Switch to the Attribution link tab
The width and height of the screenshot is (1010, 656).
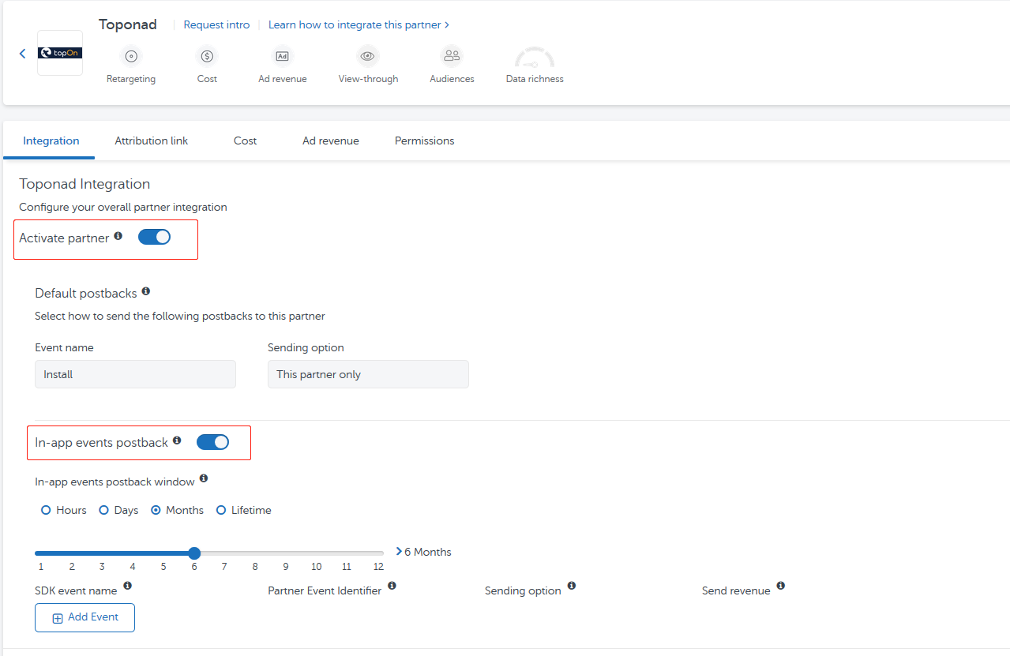[151, 141]
